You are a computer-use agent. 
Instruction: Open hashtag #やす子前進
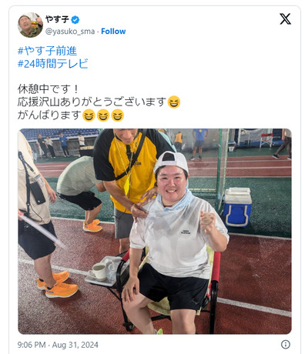[x=47, y=51]
